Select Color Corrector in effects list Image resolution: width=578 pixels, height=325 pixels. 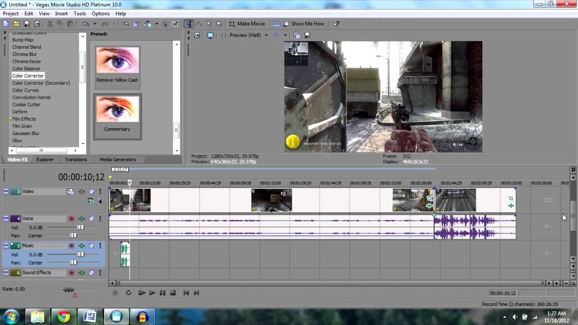(x=28, y=76)
